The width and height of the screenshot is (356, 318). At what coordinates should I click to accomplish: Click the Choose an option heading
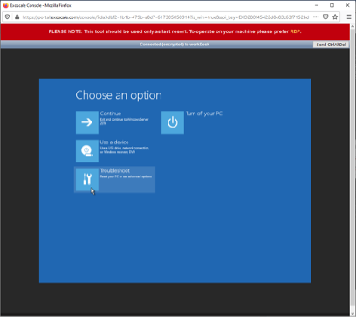pyautogui.click(x=119, y=95)
